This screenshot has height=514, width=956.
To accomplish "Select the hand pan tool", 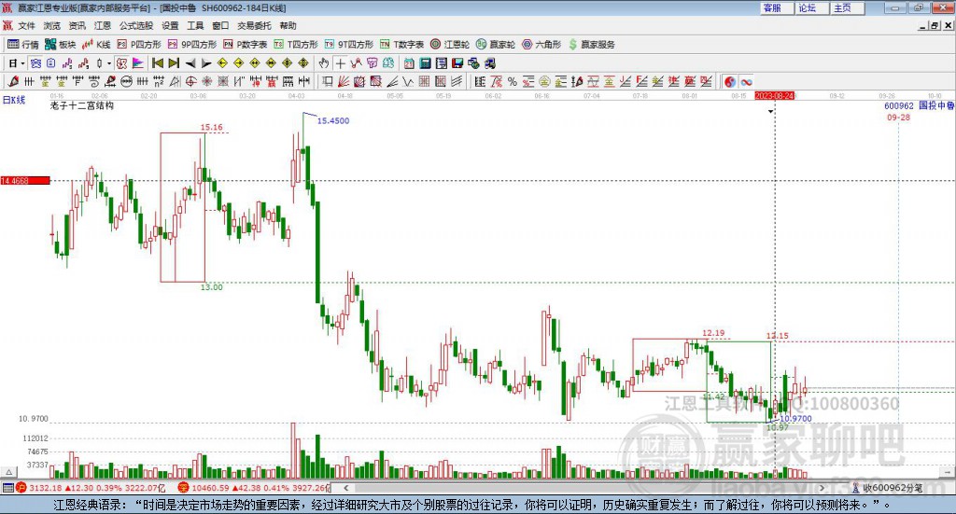I will point(324,63).
